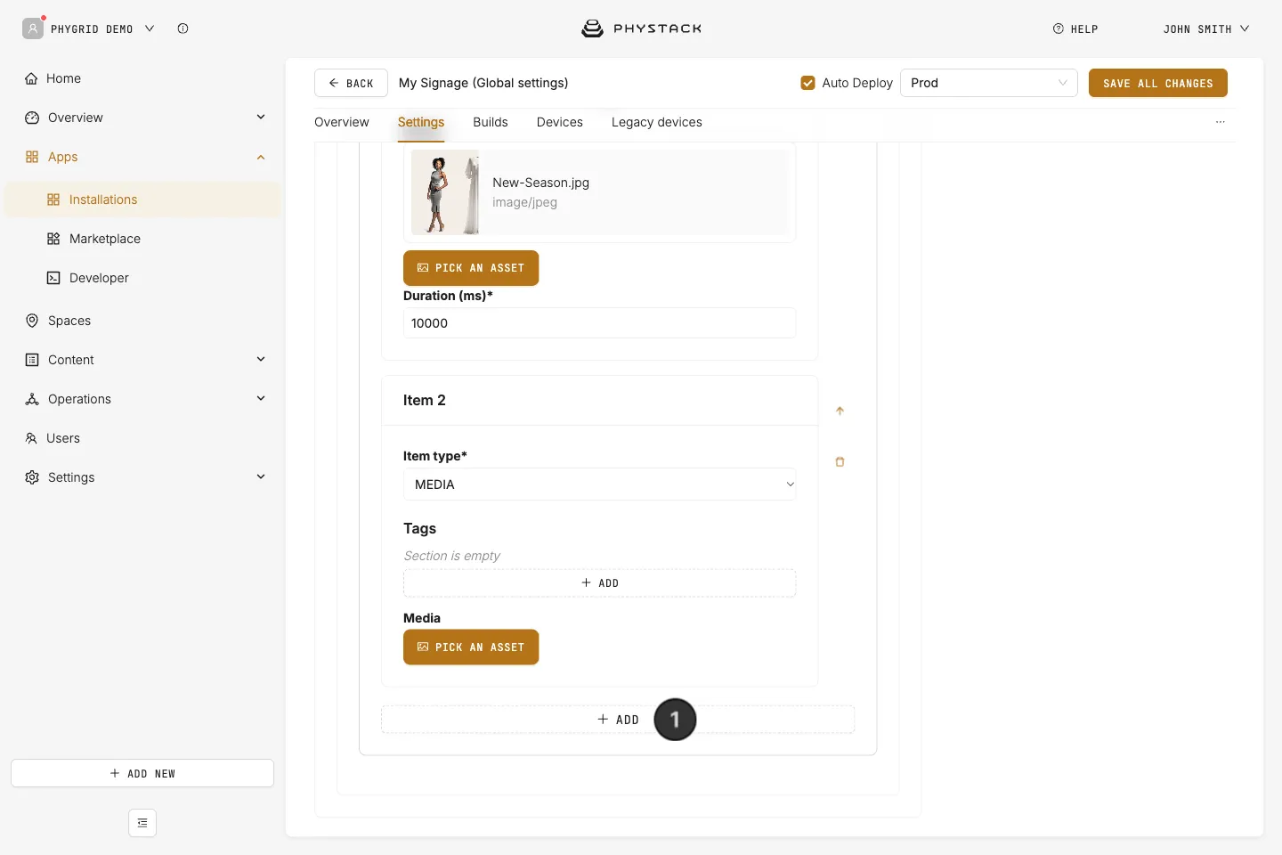1282x855 pixels.
Task: Switch to the Overview tab
Action: [x=342, y=122]
